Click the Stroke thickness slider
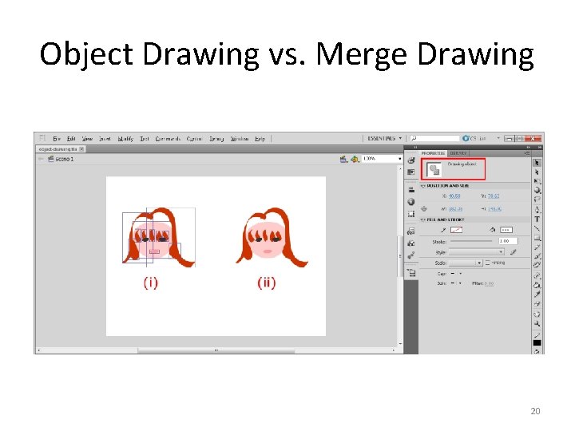Viewport: 575px width, 431px height. [471, 241]
